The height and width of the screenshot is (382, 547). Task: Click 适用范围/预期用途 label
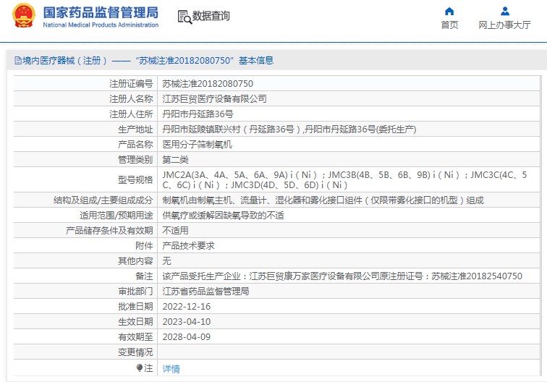point(116,216)
